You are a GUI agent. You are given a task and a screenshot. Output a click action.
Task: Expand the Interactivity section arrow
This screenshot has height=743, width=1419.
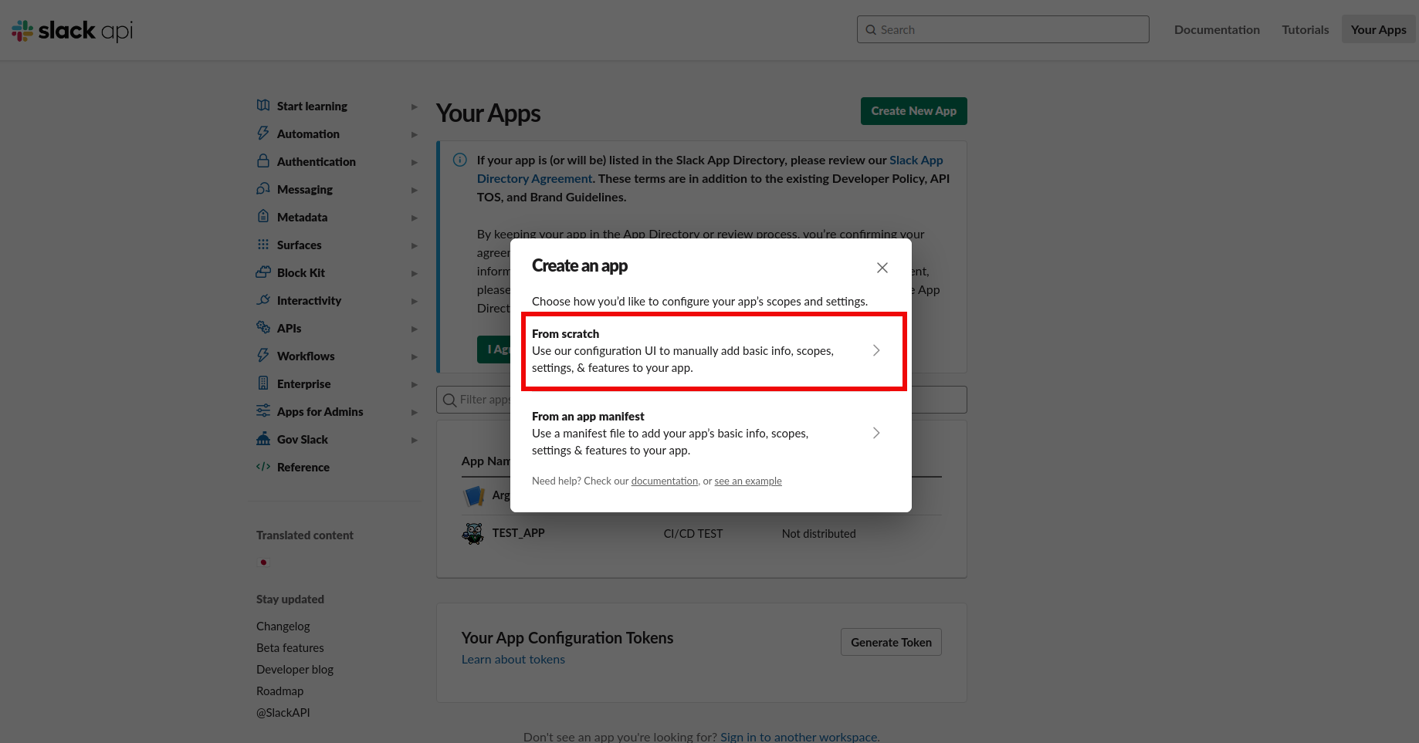(415, 301)
